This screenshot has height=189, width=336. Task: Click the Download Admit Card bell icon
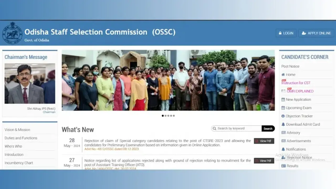[x=283, y=124]
